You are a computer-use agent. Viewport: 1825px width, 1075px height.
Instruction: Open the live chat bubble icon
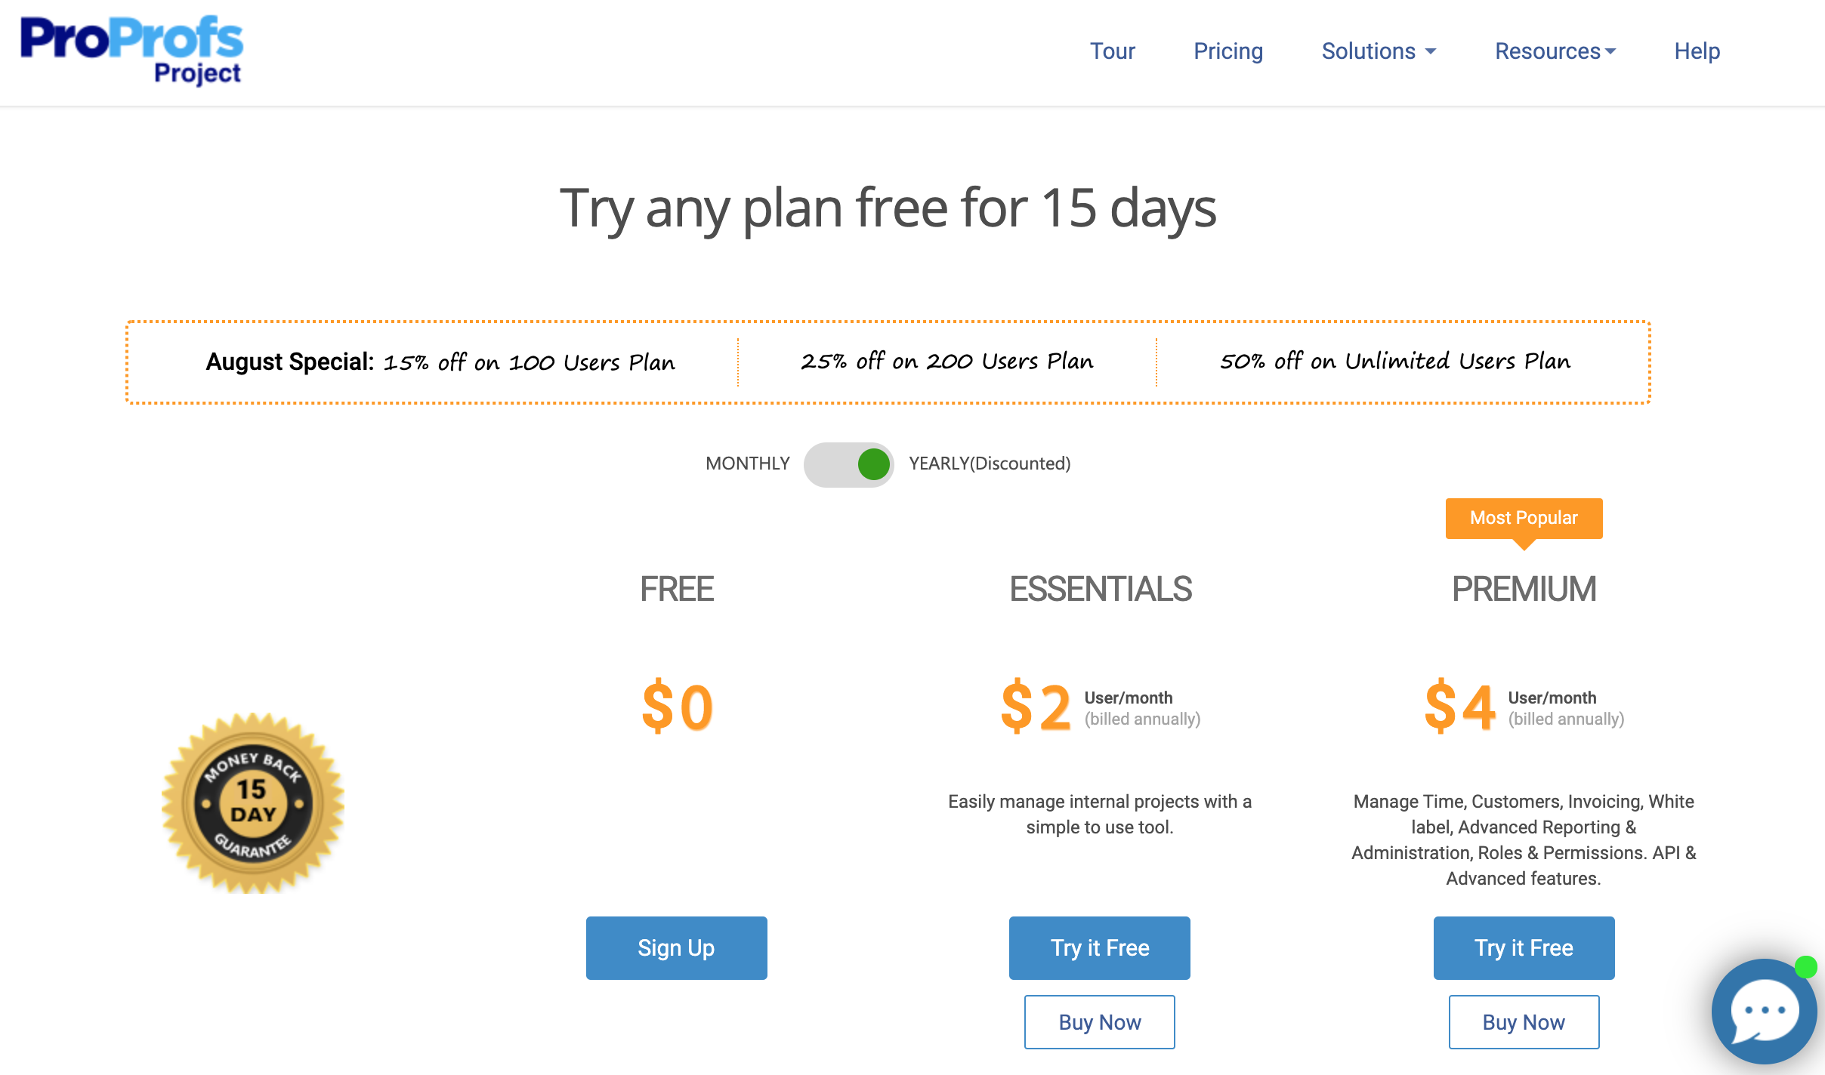tap(1765, 1012)
